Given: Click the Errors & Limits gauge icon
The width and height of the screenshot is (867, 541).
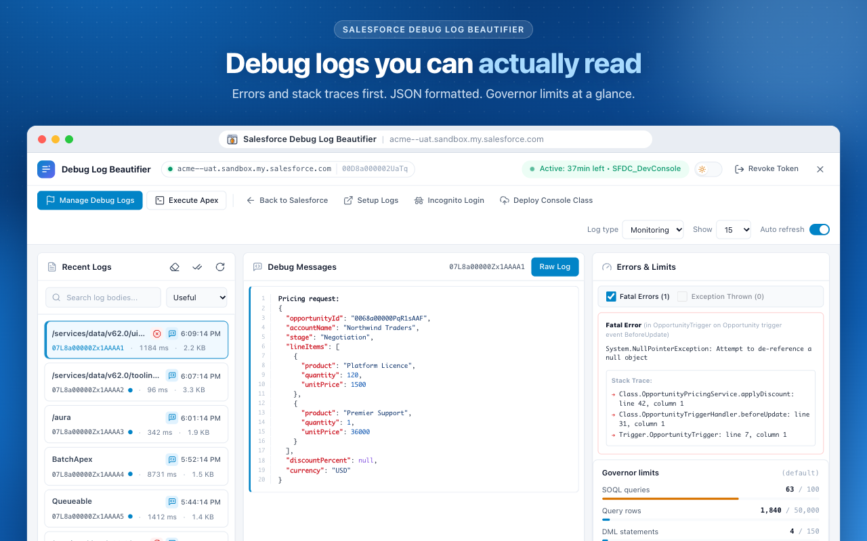Looking at the screenshot, I should (x=607, y=267).
